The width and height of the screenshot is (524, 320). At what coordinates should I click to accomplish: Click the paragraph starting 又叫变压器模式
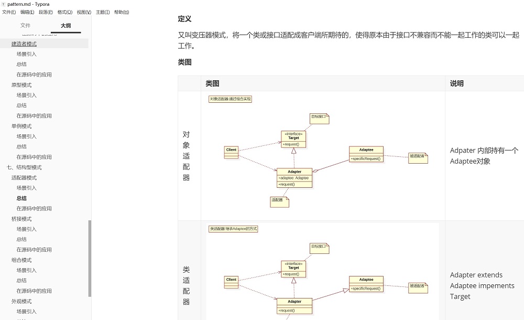coord(348,40)
